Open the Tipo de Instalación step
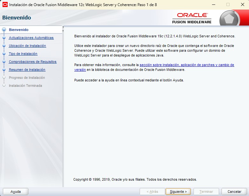This screenshot has width=249, height=196. [x=23, y=54]
